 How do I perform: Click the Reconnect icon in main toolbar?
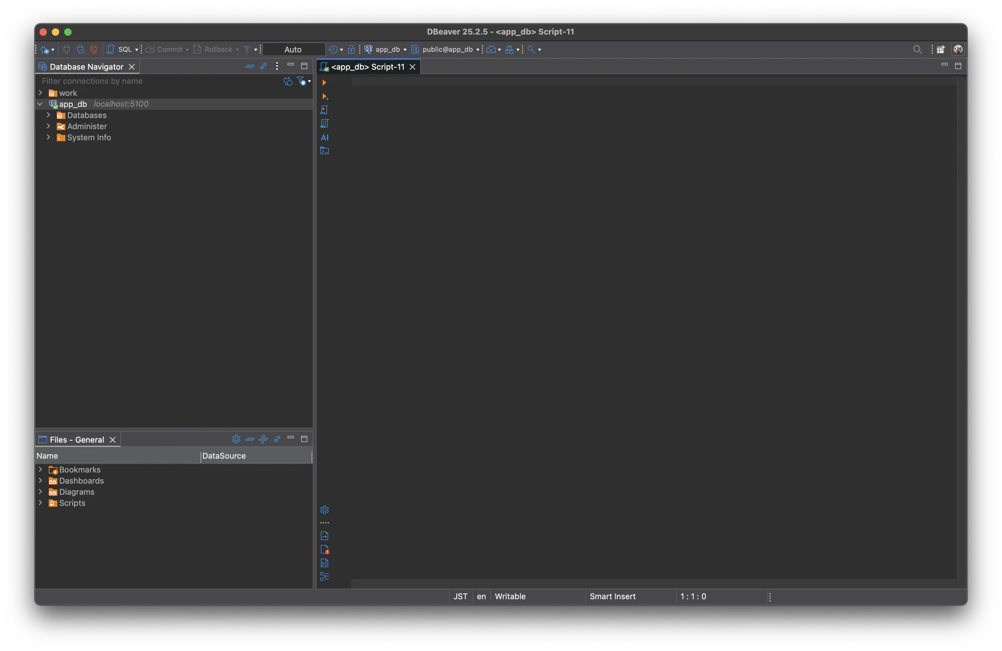tap(80, 50)
